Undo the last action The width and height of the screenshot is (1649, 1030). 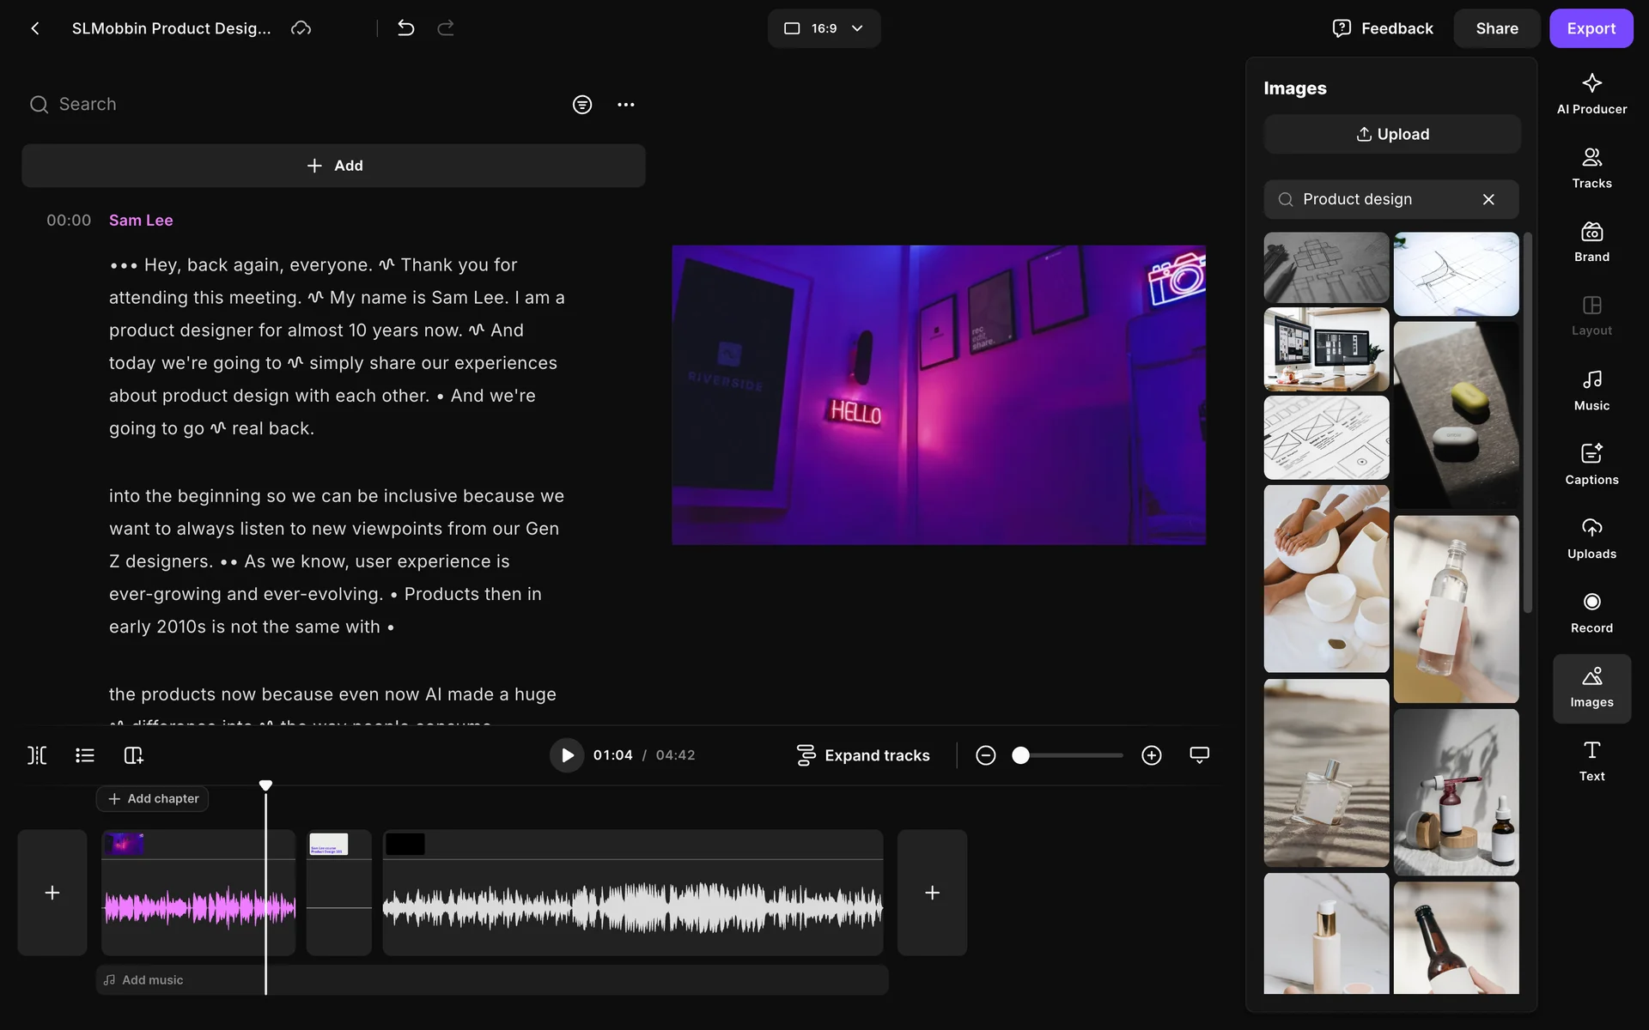click(406, 28)
